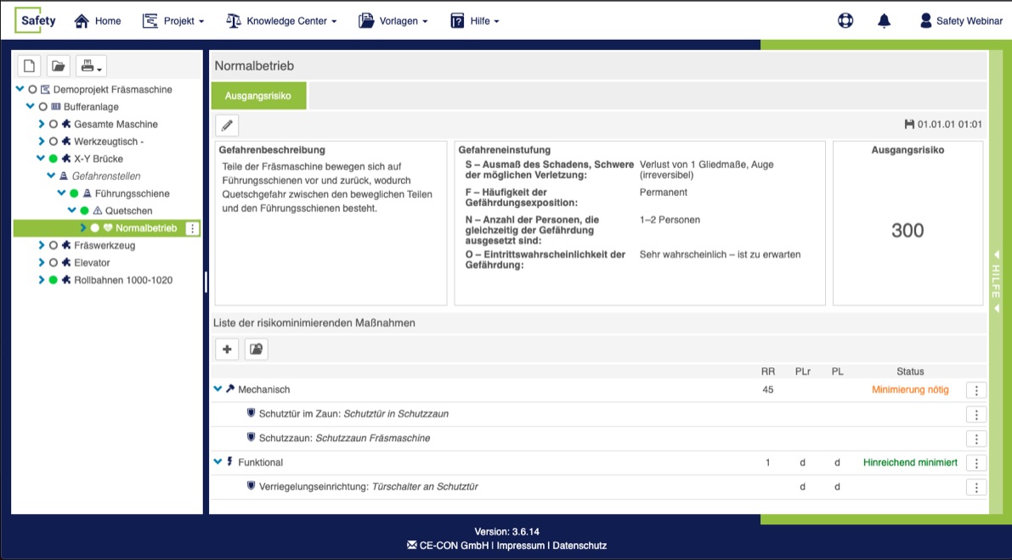Open the Hilfe menu
Viewport: 1012px width, 560px height.
(x=475, y=20)
